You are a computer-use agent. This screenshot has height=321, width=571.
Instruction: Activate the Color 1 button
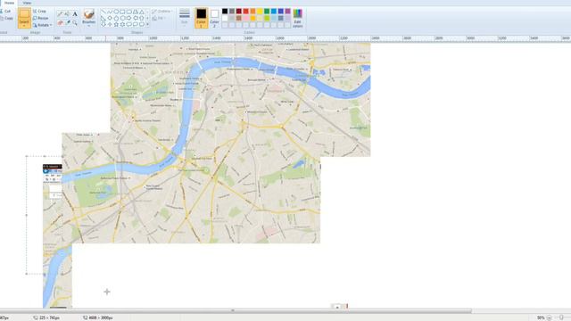[x=201, y=18]
